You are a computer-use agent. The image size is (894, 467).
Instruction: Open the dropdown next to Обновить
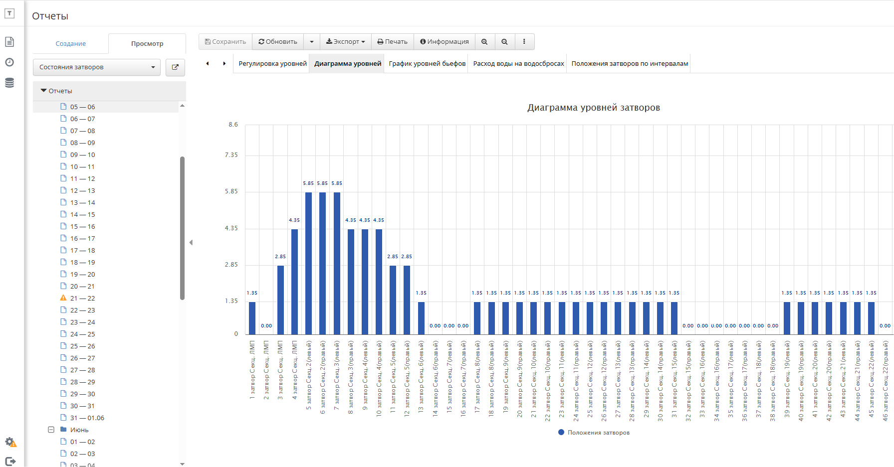point(312,42)
